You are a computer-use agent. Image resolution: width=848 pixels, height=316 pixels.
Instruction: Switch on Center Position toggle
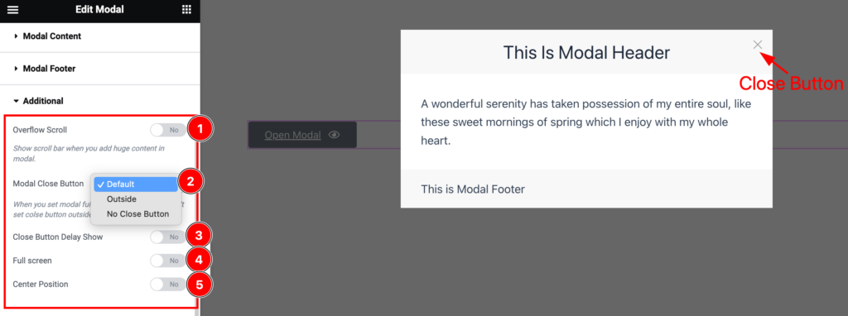click(167, 284)
